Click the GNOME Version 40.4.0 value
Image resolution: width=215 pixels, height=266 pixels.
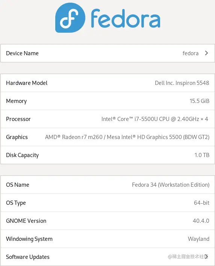201,221
